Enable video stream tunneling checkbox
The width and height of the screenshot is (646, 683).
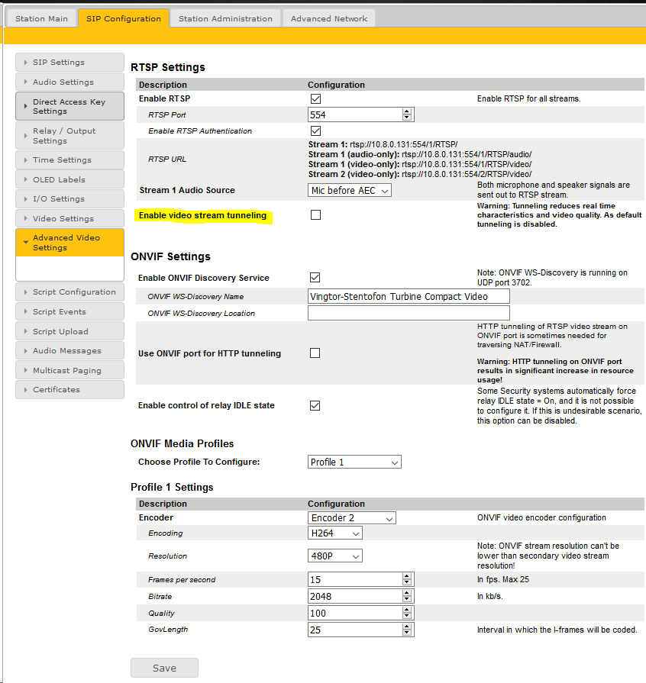[315, 215]
